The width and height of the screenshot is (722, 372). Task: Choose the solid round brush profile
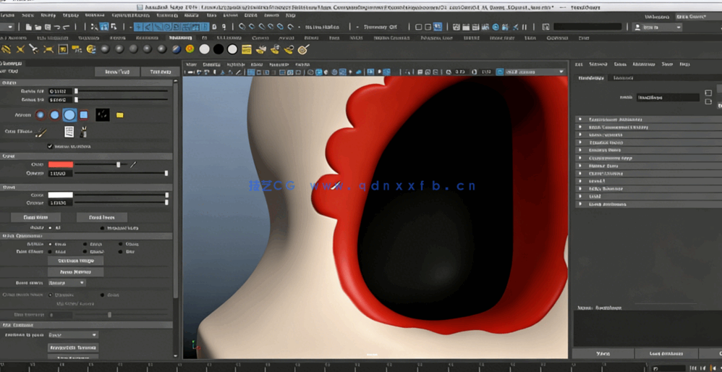(x=69, y=115)
